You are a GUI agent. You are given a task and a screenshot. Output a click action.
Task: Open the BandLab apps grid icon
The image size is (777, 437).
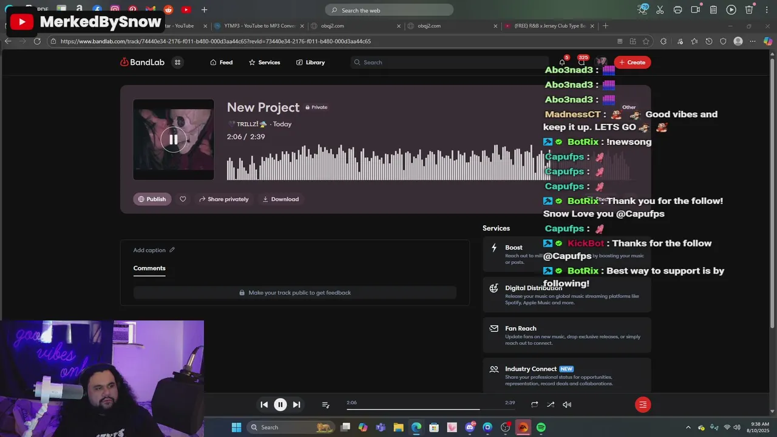coord(177,63)
